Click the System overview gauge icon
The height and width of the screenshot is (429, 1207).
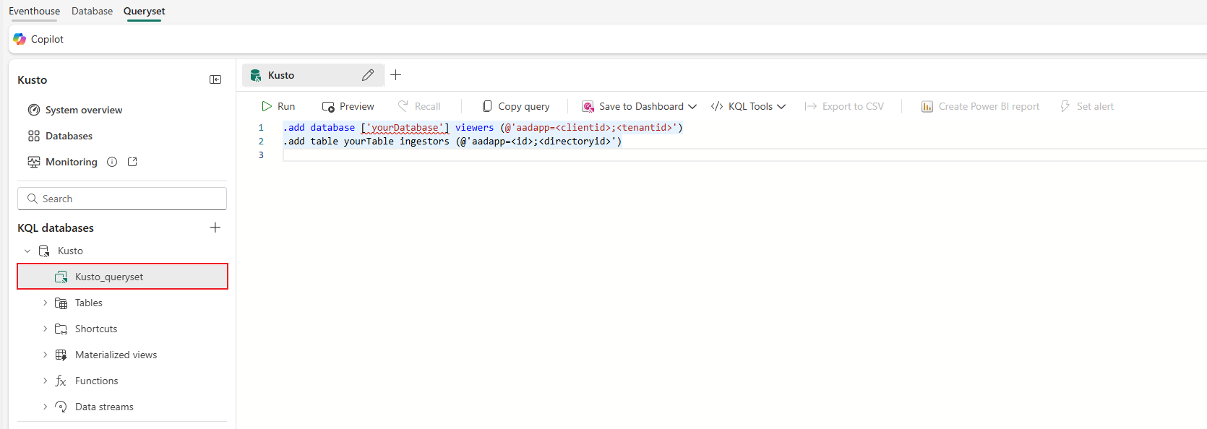pyautogui.click(x=34, y=110)
